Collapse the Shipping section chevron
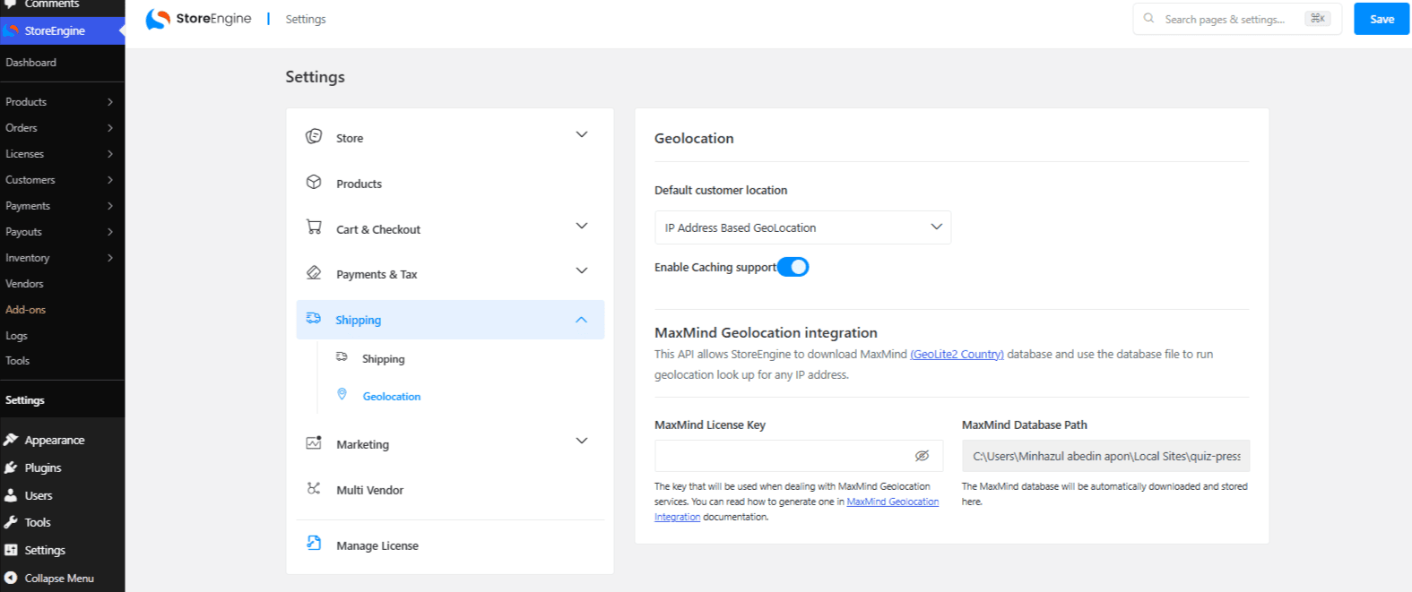1412x592 pixels. 582,320
